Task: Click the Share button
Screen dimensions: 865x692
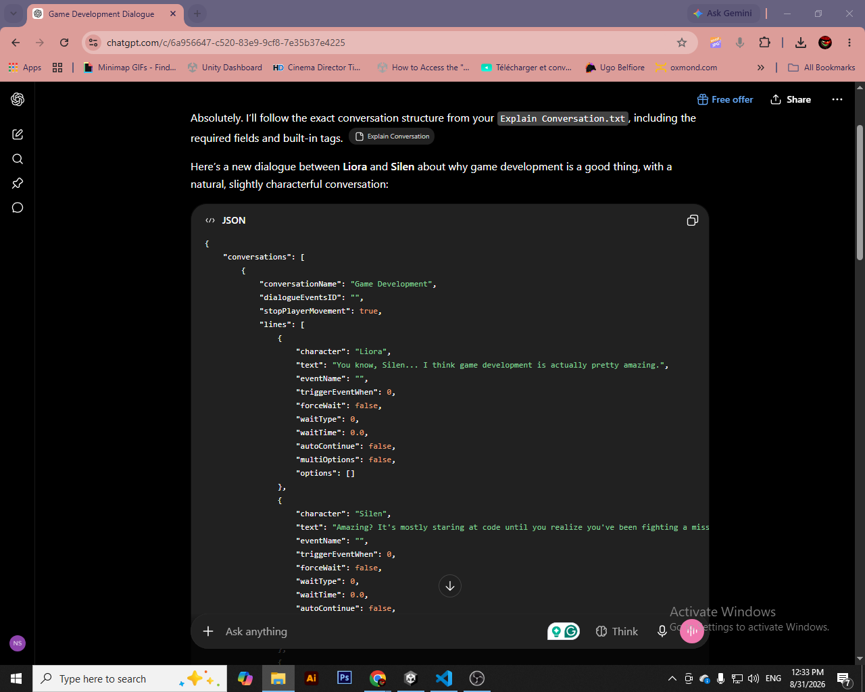Action: 791,99
